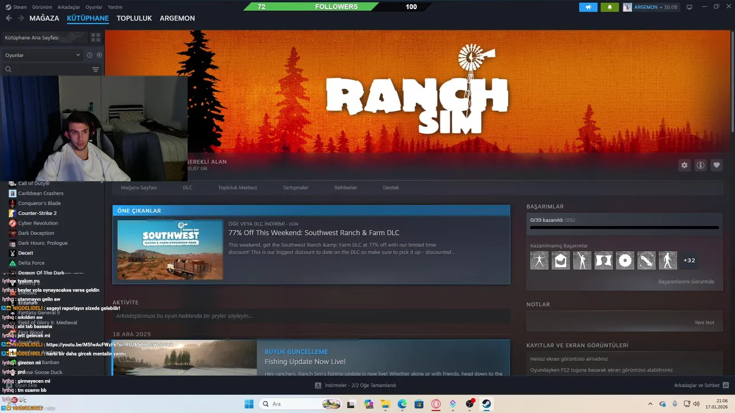Select Conqueror's Blade in the library list
The width and height of the screenshot is (735, 413).
(39, 203)
